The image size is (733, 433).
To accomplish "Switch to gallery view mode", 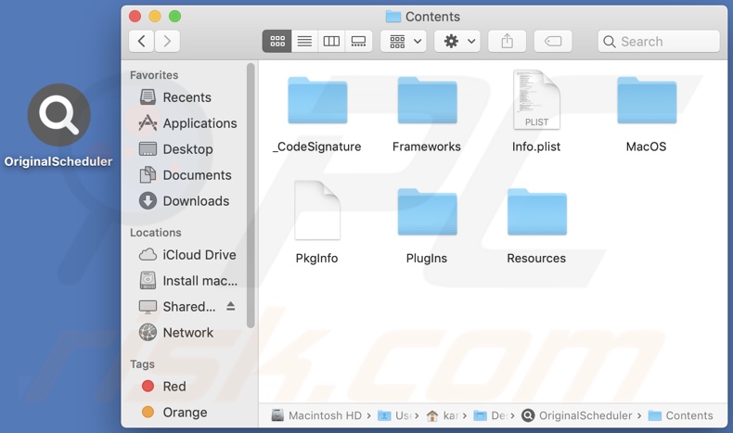I will click(x=358, y=41).
